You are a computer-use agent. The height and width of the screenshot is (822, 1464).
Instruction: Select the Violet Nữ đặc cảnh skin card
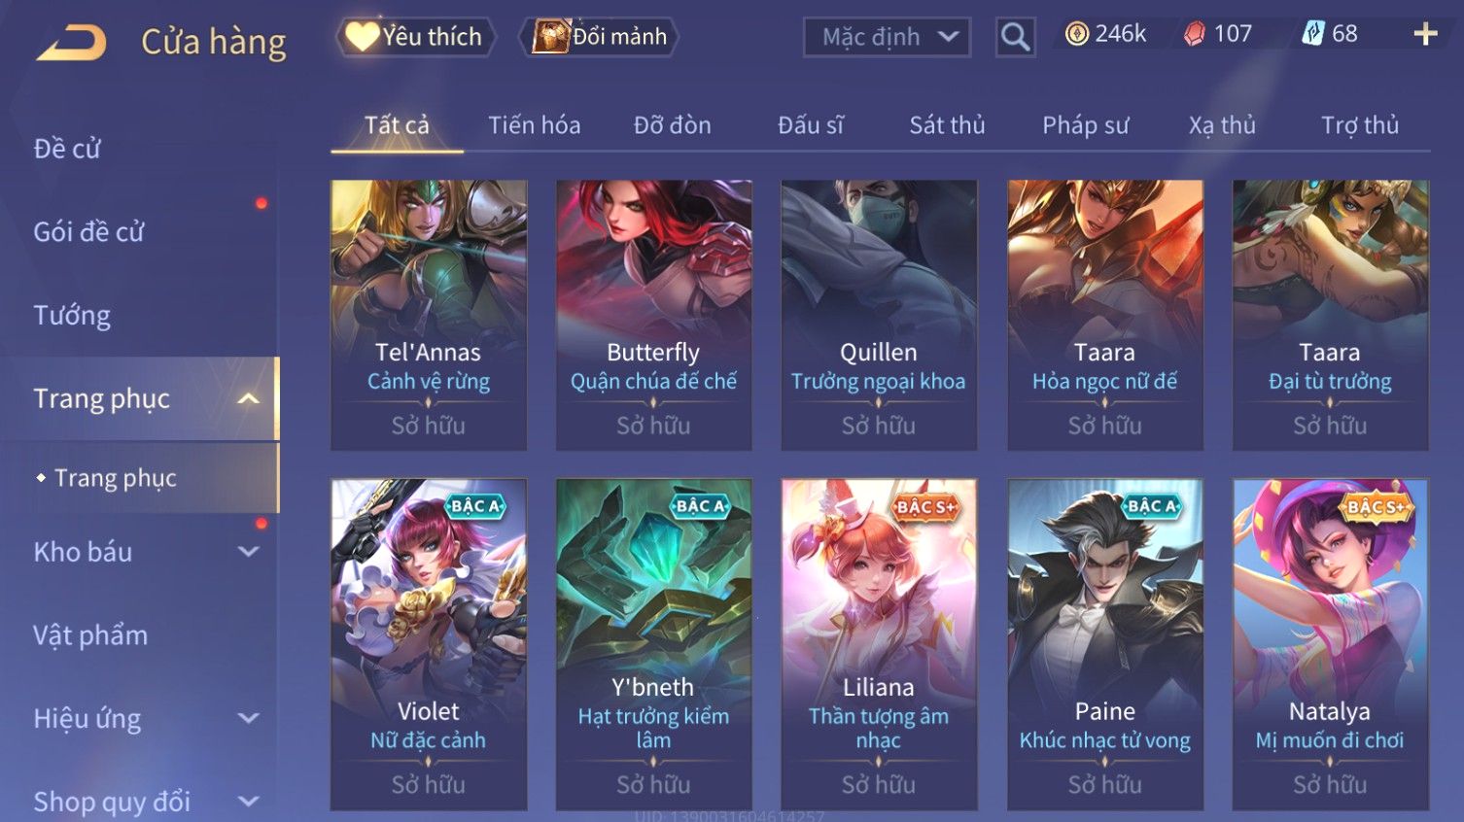pos(429,644)
